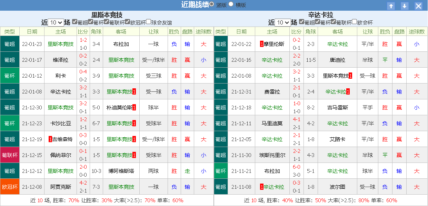This screenshot has height=206, width=428.
Task: Click home team 费雷拉
Action: point(272,92)
